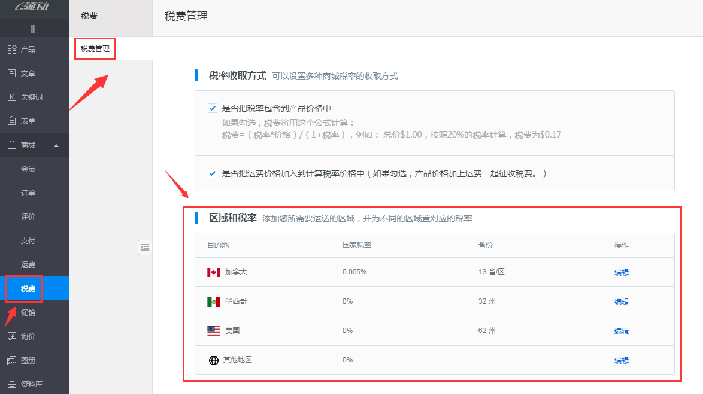
Task: Collapse the 商城 menu group
Action: coord(28,145)
